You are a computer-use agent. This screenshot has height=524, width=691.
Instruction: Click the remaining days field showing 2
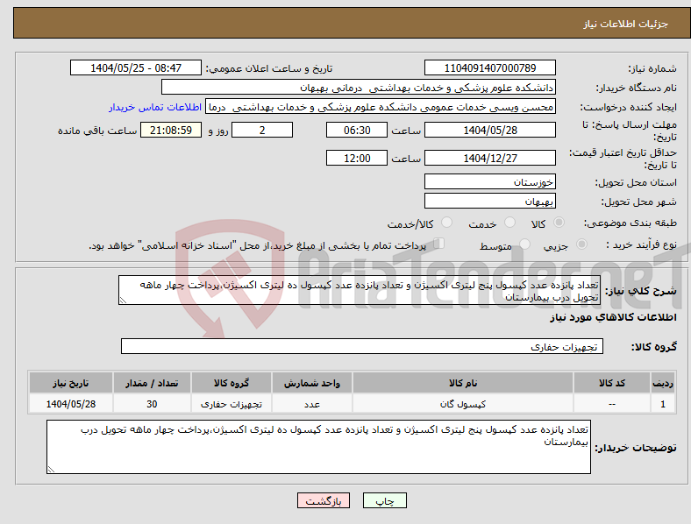pos(262,130)
